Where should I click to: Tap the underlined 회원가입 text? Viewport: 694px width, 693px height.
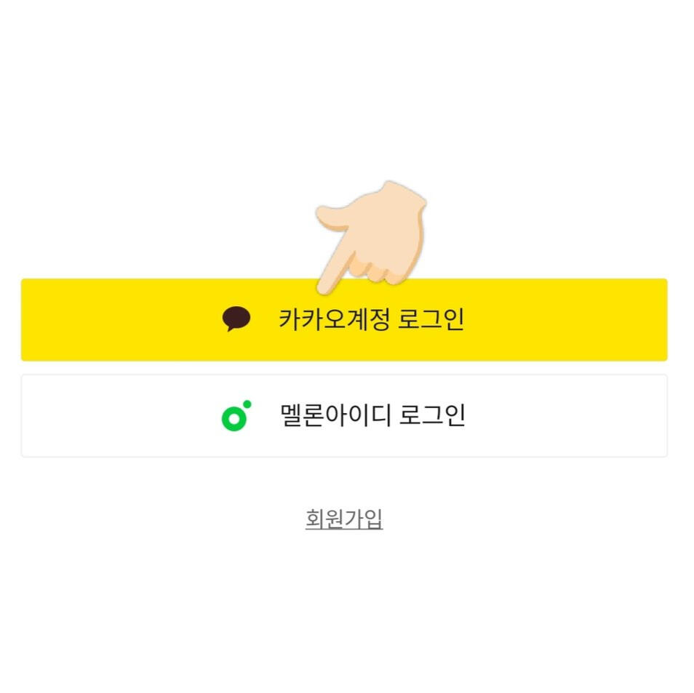344,519
